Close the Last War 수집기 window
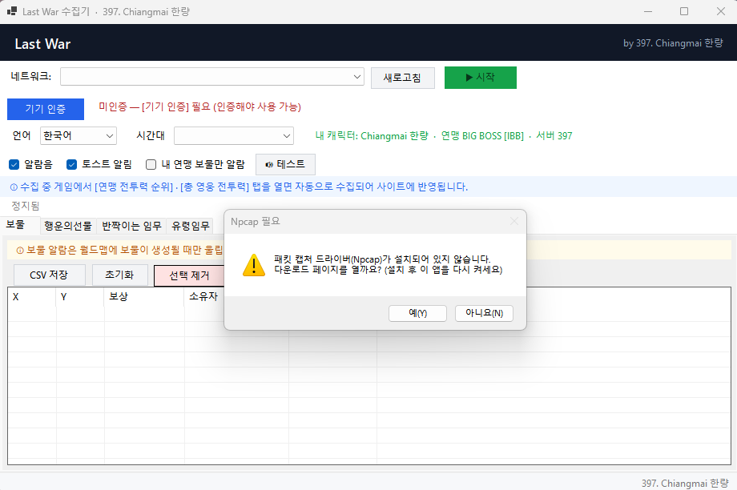Image resolution: width=737 pixels, height=490 pixels. click(x=720, y=11)
